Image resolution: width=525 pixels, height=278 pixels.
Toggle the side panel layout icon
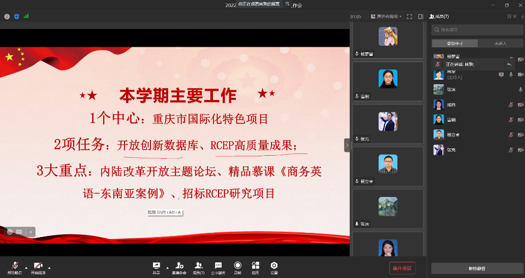click(x=421, y=16)
